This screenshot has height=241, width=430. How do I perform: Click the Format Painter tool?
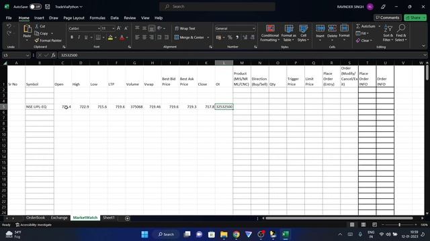pyautogui.click(x=48, y=40)
